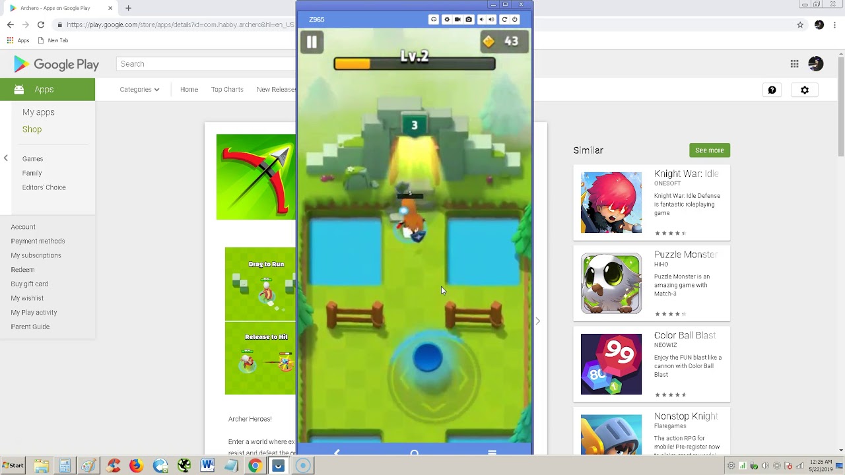
Task: Open the Games category link
Action: tap(32, 159)
